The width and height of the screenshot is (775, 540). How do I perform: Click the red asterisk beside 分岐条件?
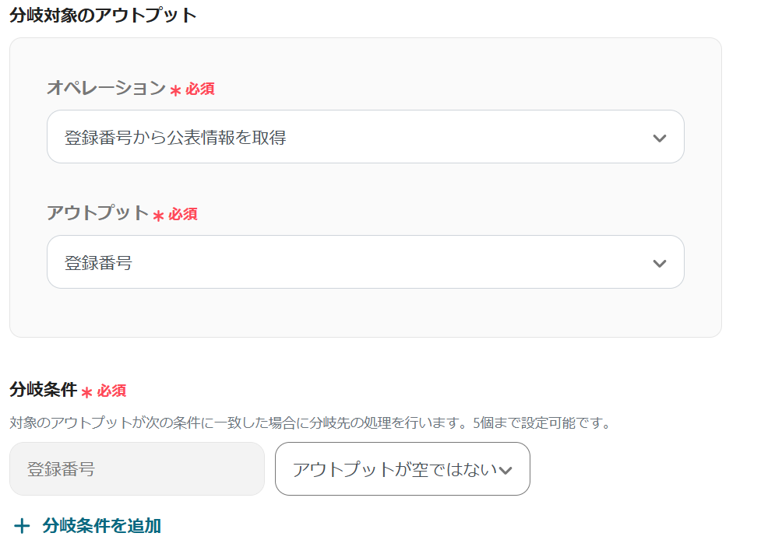[86, 391]
